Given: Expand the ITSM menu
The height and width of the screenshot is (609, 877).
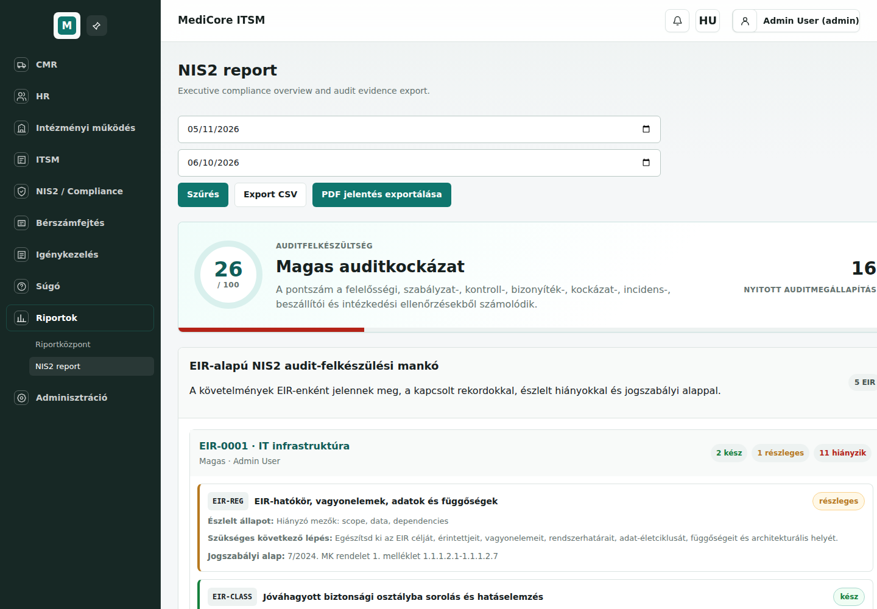Looking at the screenshot, I should pos(80,160).
